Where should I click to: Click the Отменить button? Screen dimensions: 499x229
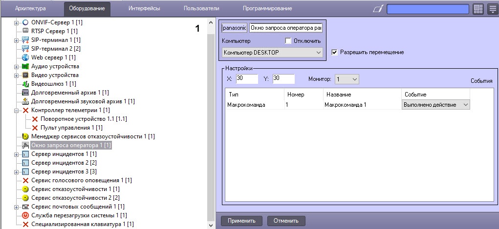[x=286, y=221]
